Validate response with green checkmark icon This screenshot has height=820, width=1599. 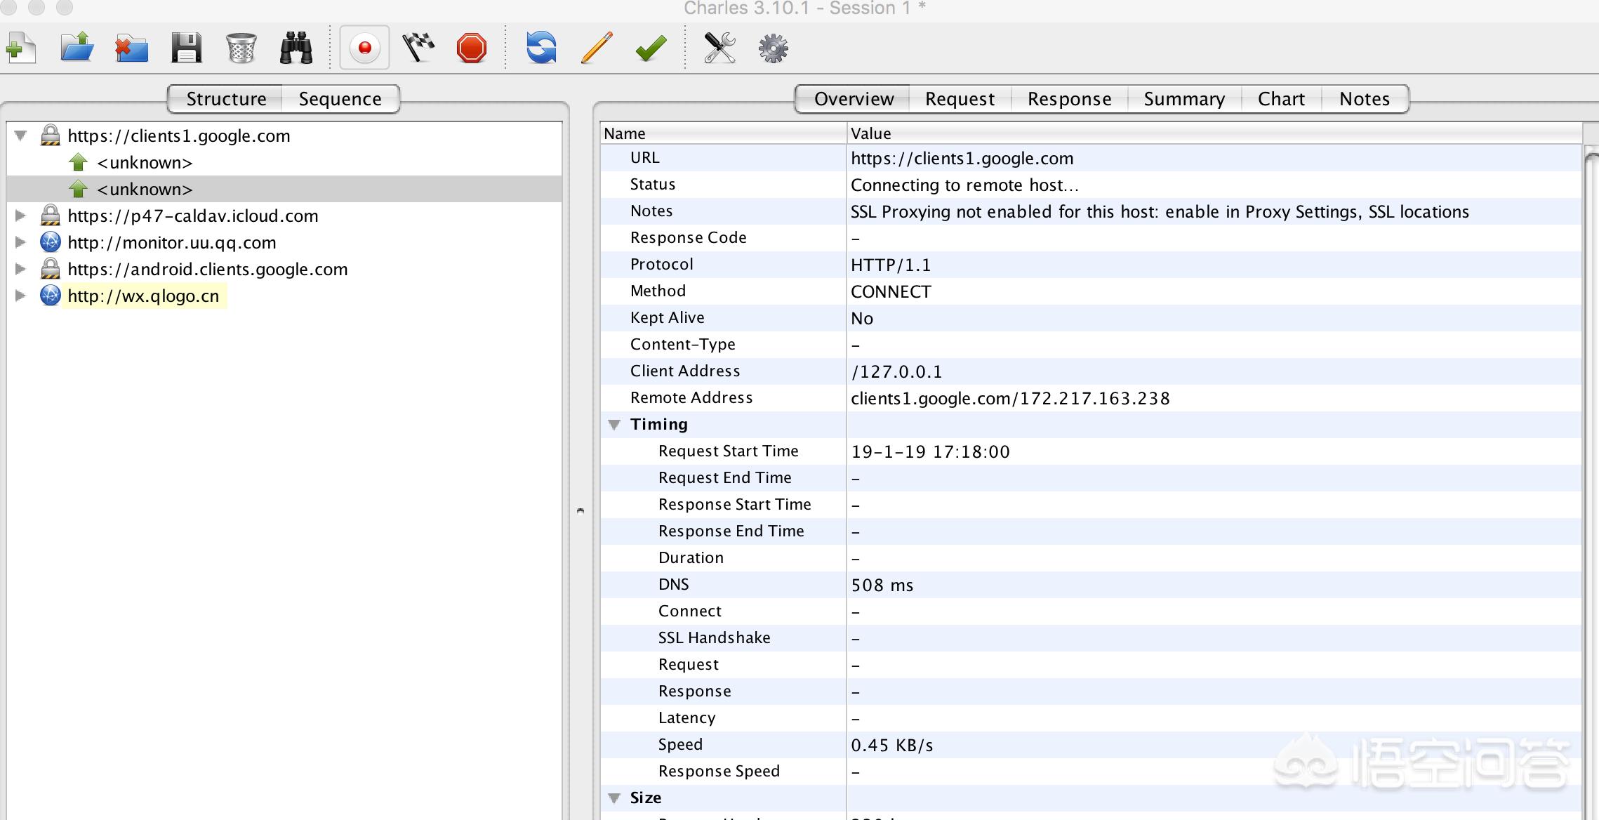click(651, 48)
